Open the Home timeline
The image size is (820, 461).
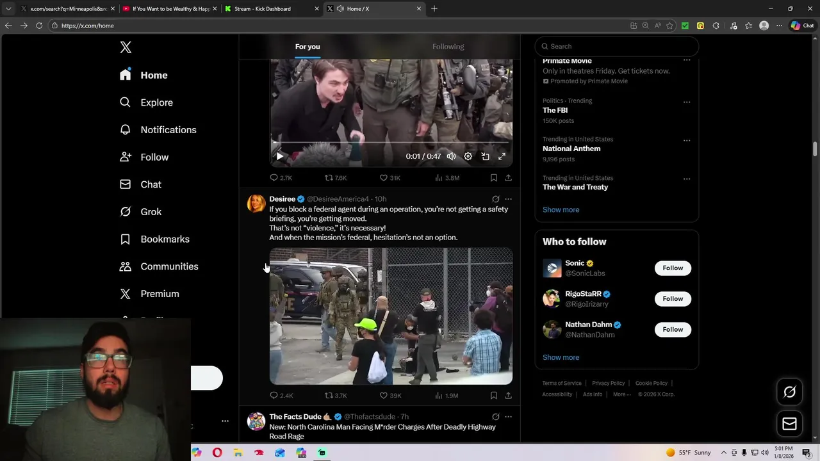point(143,75)
